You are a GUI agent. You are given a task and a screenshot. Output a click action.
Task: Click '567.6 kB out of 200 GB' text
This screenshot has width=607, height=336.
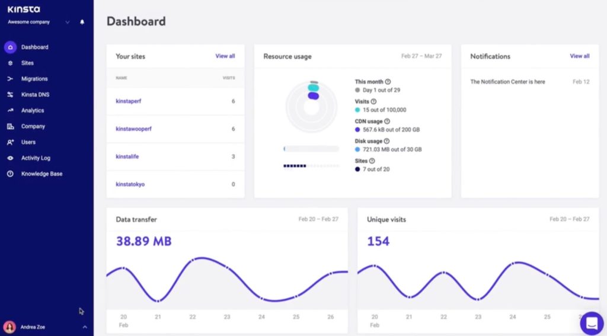pyautogui.click(x=391, y=130)
